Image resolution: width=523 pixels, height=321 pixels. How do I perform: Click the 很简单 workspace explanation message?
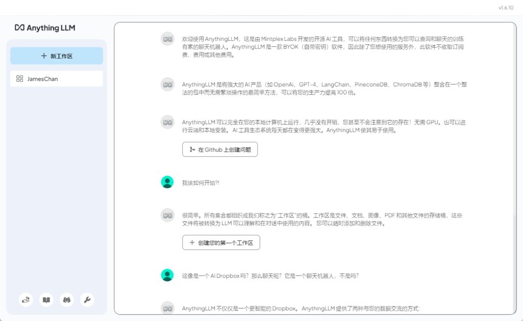click(x=322, y=219)
